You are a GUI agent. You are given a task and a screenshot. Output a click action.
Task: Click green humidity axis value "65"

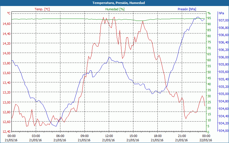tap(209, 54)
